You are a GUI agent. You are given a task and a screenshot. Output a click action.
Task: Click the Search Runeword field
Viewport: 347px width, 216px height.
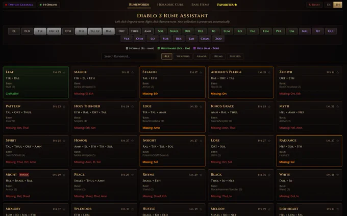129,57
